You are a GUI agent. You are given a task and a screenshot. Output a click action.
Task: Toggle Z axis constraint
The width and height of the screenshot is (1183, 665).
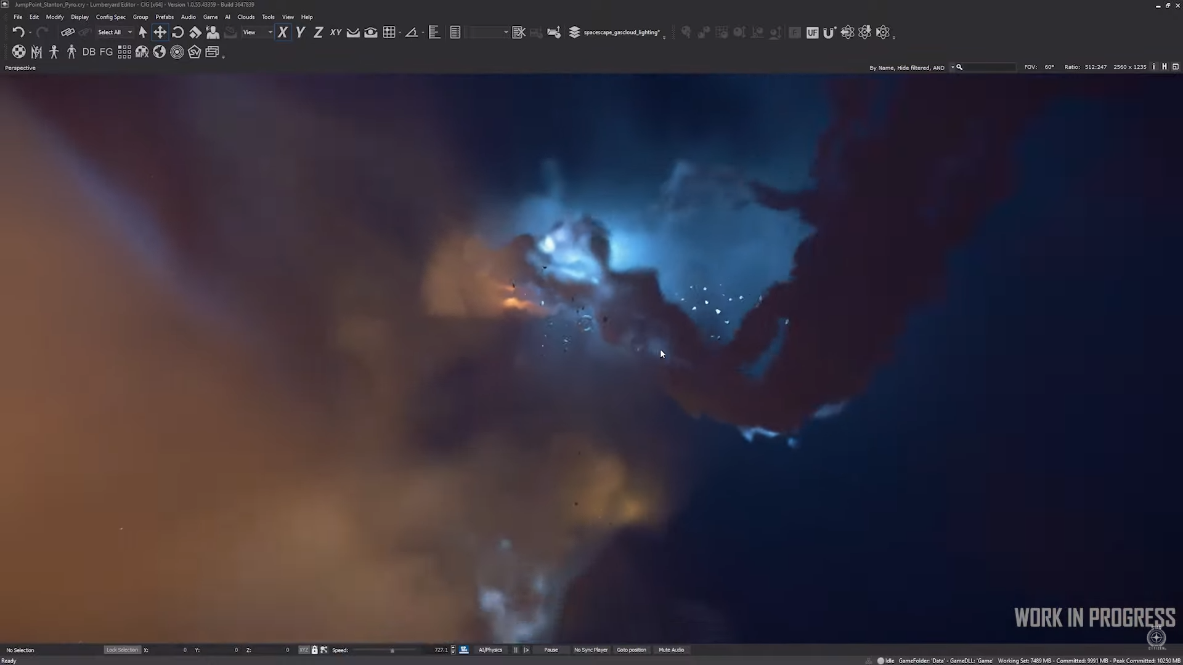coord(318,32)
